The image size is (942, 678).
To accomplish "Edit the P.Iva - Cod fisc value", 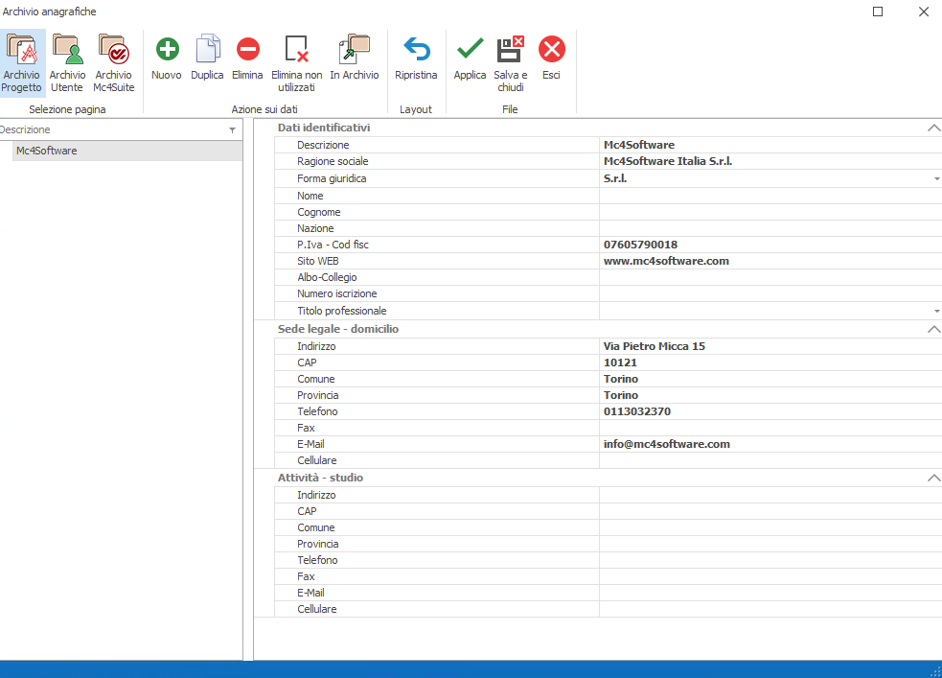I will [x=770, y=245].
